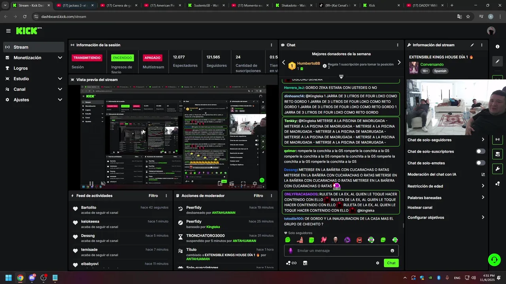Screen dimensions: 506x284
Task: Click the Conversando category link
Action: click(432, 64)
